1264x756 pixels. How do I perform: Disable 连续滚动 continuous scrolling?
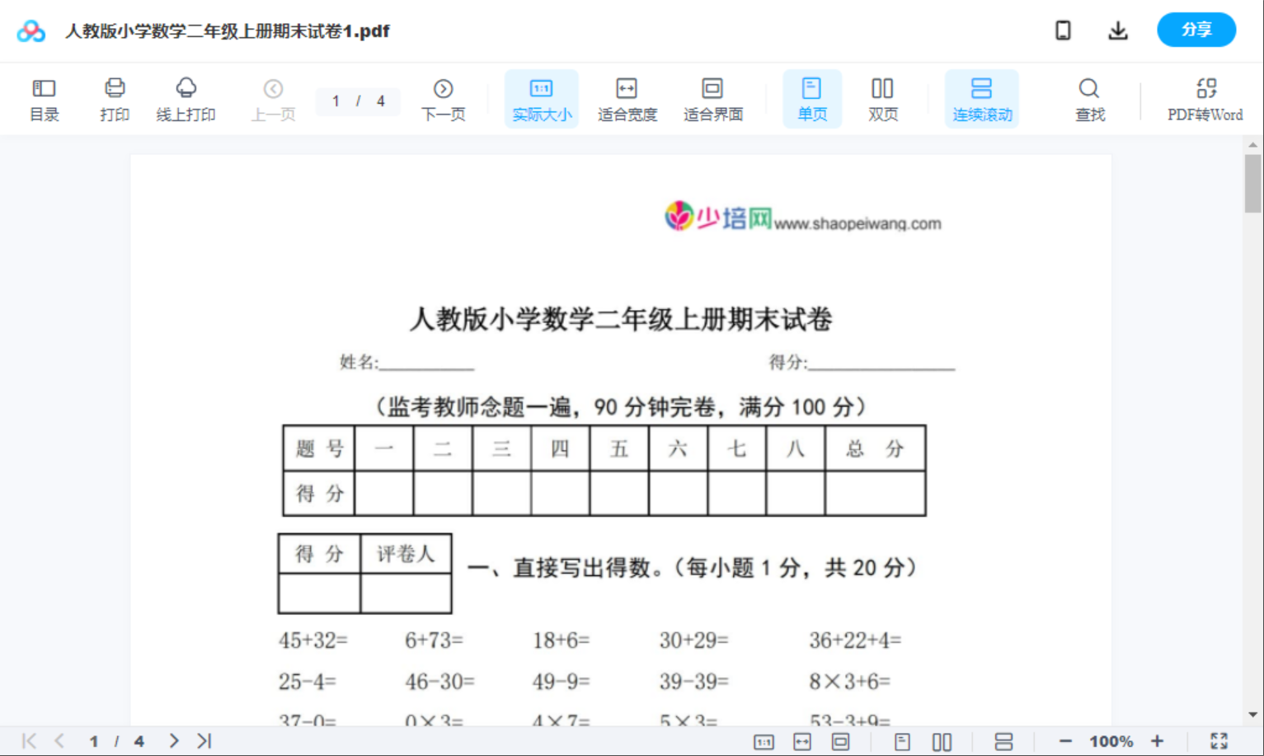(981, 97)
